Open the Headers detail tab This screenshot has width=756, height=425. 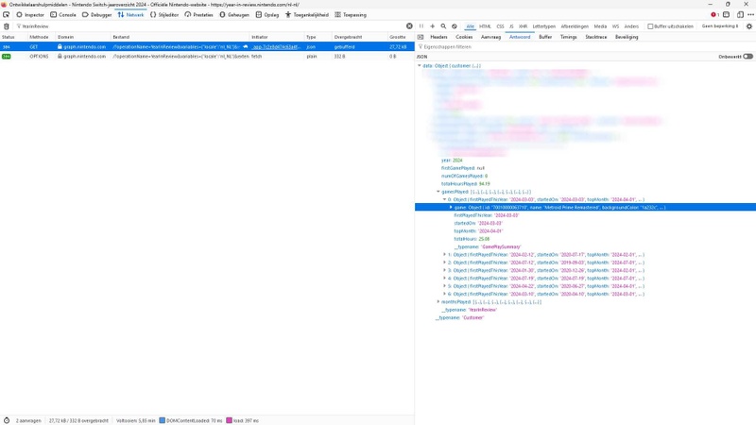438,37
